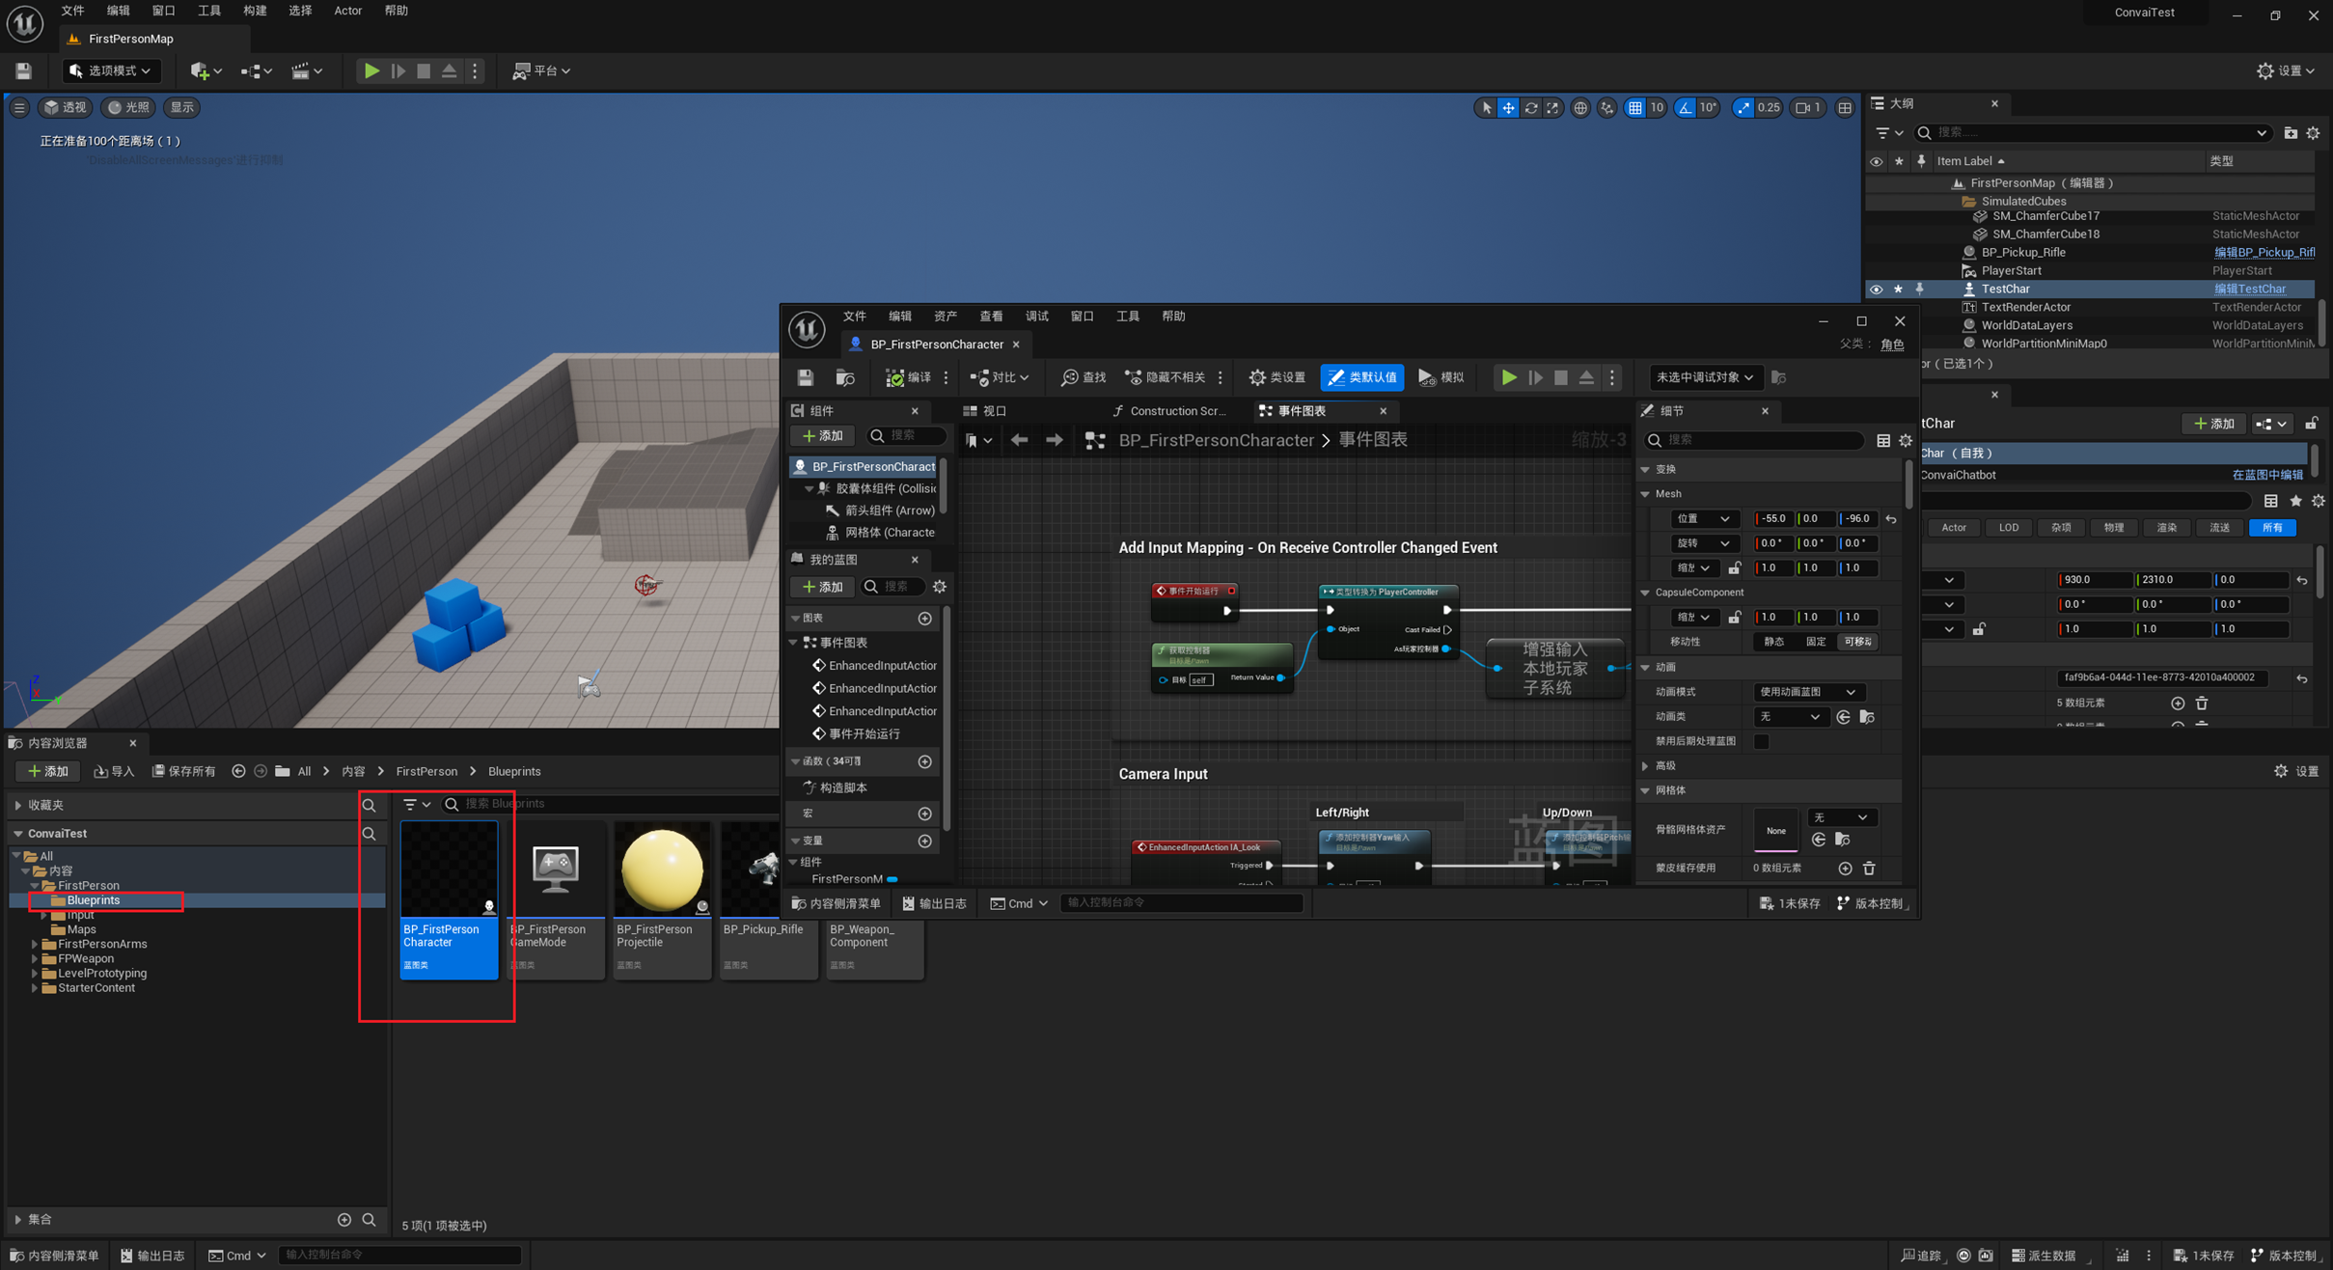
Task: Open 调试 menu in blueprint editor
Action: [x=1036, y=317]
